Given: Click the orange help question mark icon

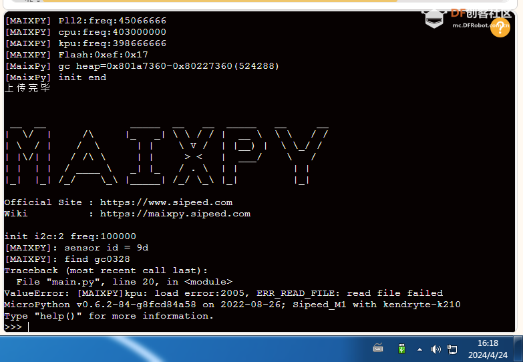Looking at the screenshot, I should (x=500, y=27).
